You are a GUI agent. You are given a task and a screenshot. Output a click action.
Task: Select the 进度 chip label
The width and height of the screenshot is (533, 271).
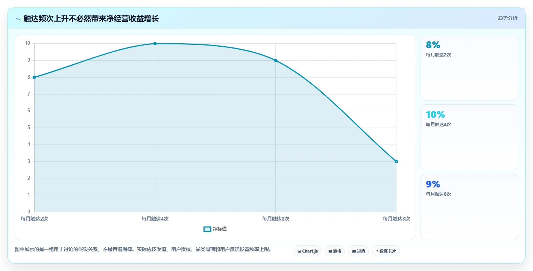[x=361, y=251]
